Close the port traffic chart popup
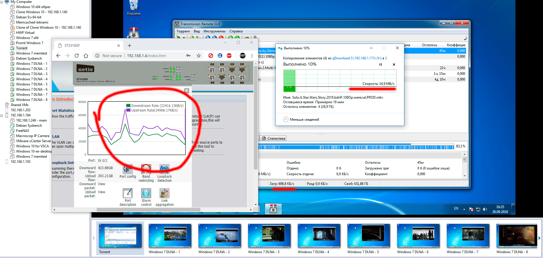This screenshot has width=543, height=258. pos(187,91)
